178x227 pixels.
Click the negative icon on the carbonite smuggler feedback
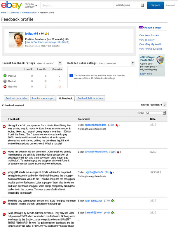[x=4, y=173]
